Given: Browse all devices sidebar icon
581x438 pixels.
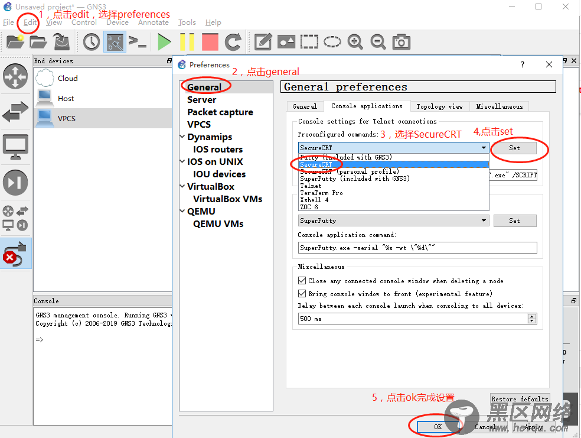Looking at the screenshot, I should coord(15,219).
